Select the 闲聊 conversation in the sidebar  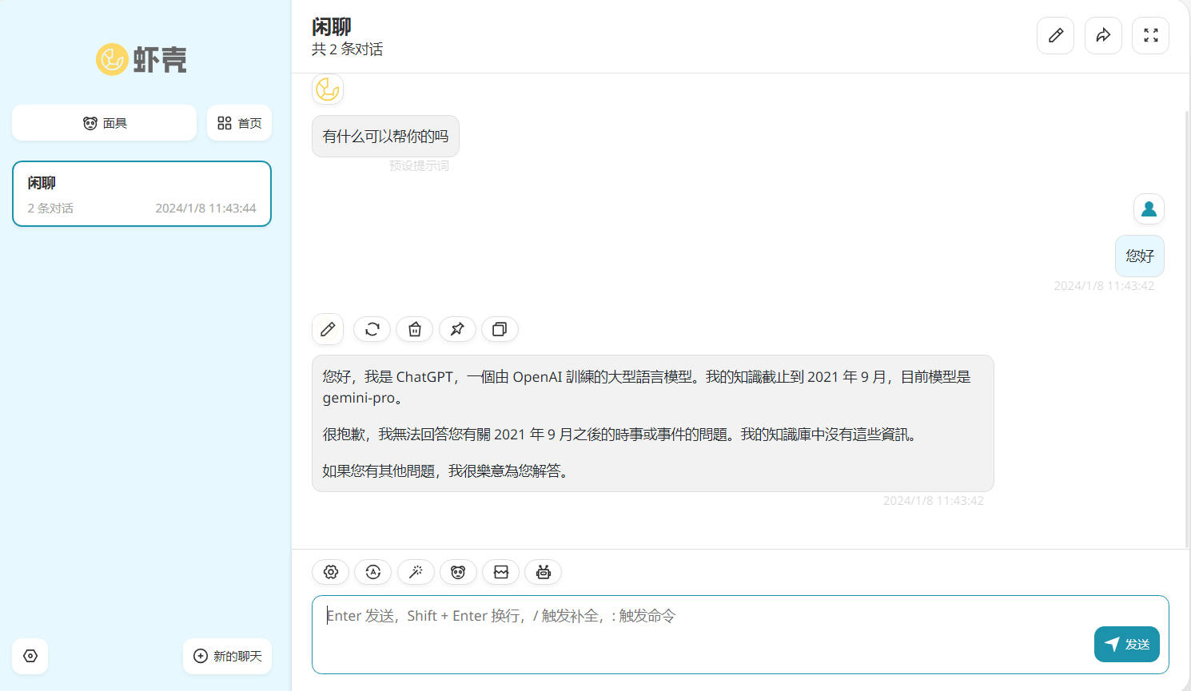point(141,193)
